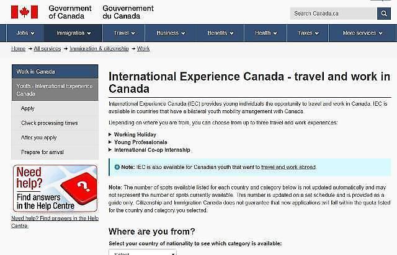This screenshot has width=397, height=255.
Task: Open the Jobs dropdown menu
Action: (x=25, y=33)
